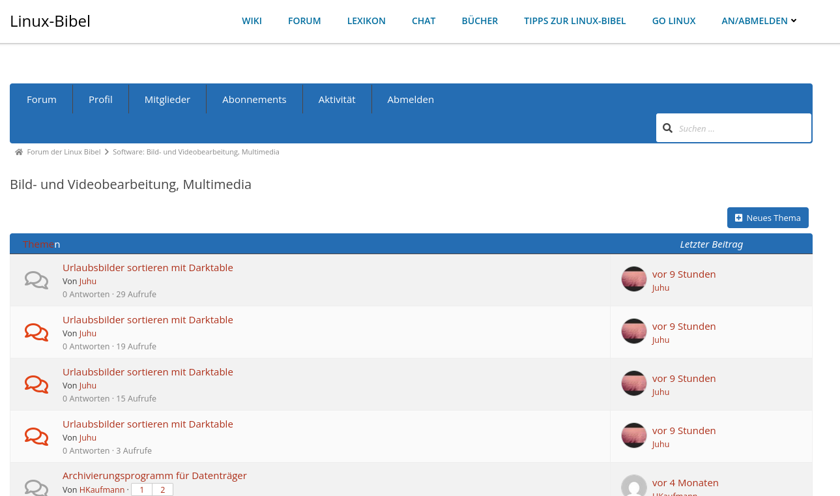The width and height of the screenshot is (840, 496).
Task: Open the BÜCHER menu item
Action: point(480,21)
